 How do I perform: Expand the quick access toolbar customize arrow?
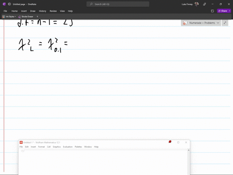(37, 17)
